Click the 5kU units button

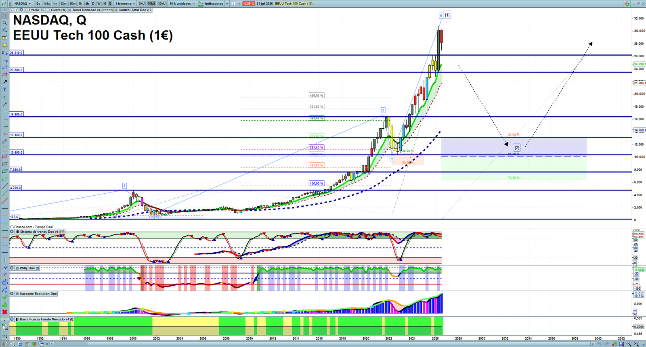[142, 4]
